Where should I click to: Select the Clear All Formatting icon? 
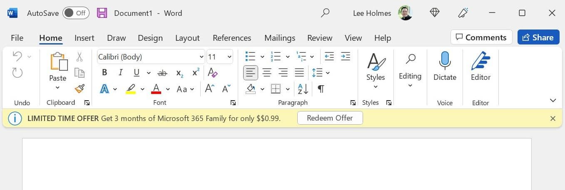[212, 73]
